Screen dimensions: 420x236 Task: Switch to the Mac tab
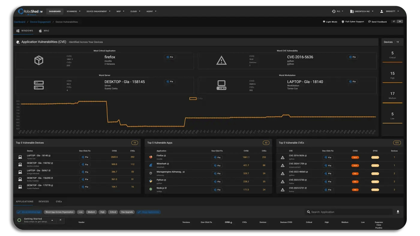tap(44, 31)
